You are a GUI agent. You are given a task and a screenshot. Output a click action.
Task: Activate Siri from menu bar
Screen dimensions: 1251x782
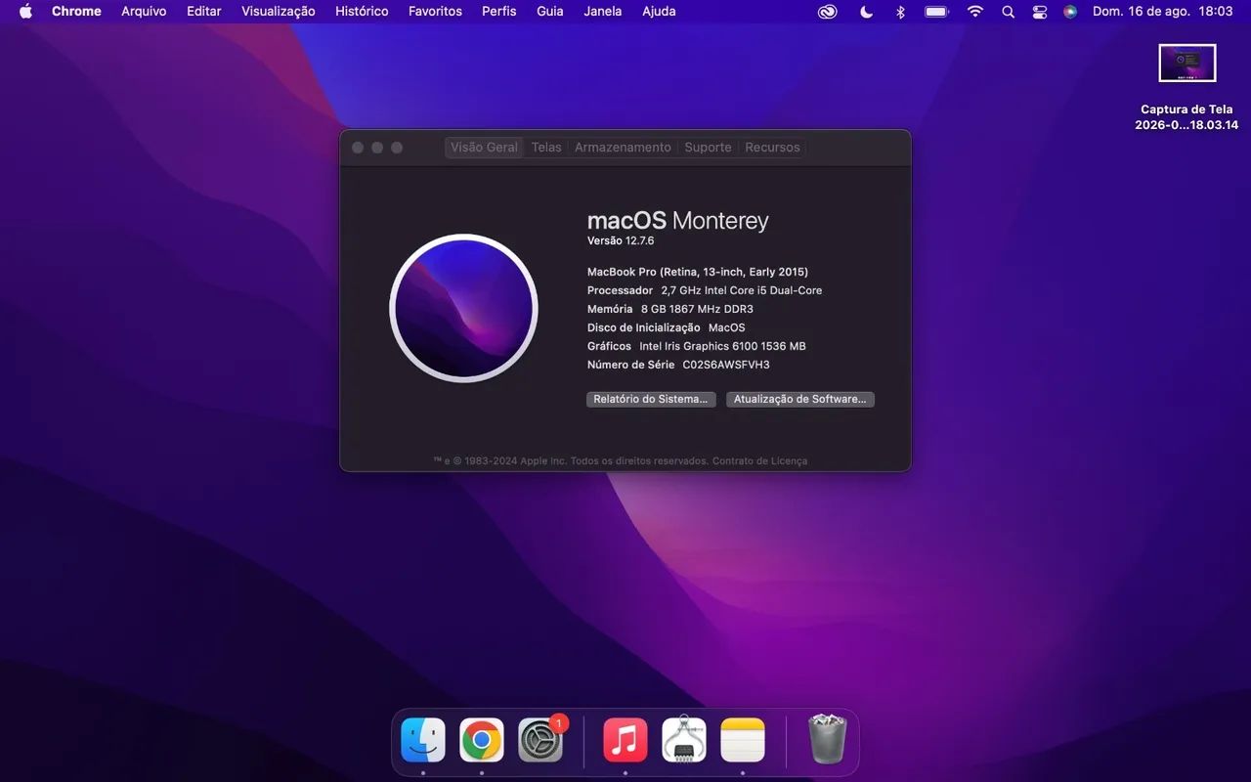(1070, 12)
